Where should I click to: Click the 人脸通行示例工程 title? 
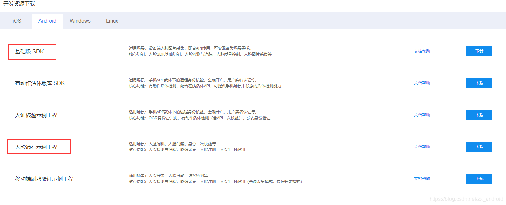click(x=36, y=147)
